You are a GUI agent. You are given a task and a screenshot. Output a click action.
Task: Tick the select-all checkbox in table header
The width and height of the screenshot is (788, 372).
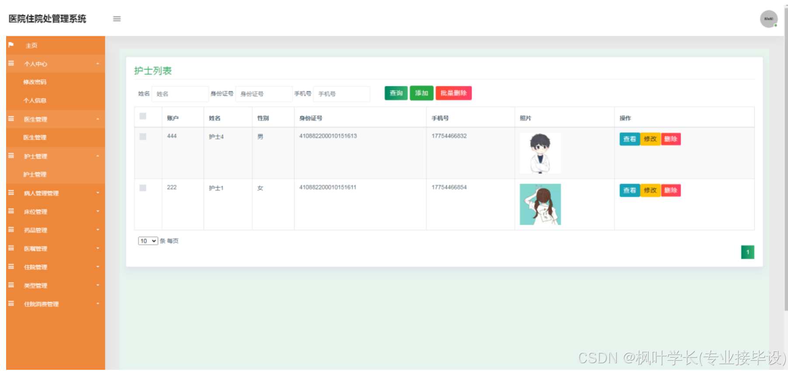click(142, 116)
